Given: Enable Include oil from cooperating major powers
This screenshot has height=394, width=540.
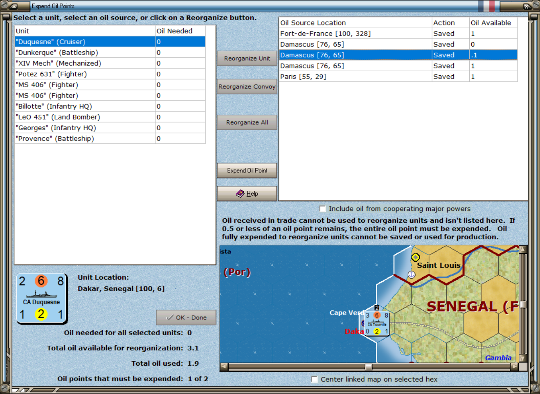Looking at the screenshot, I should 322,209.
